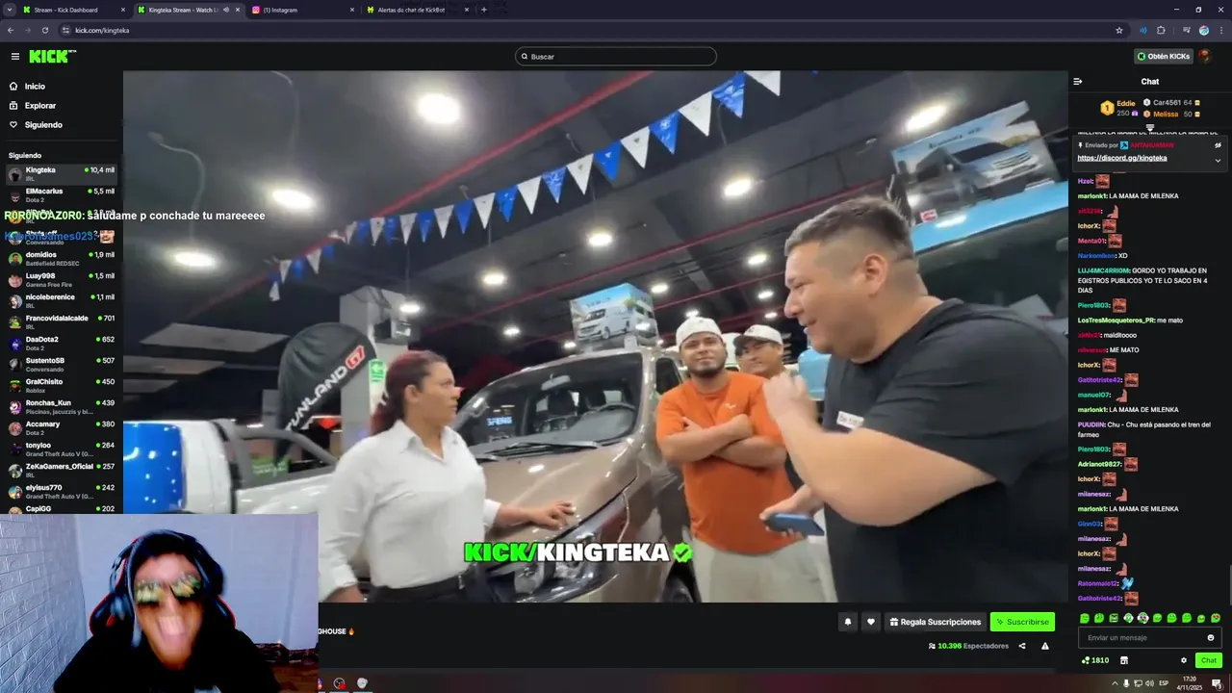Open the Chrome profile avatar
This screenshot has height=693, width=1232.
pos(1204,30)
